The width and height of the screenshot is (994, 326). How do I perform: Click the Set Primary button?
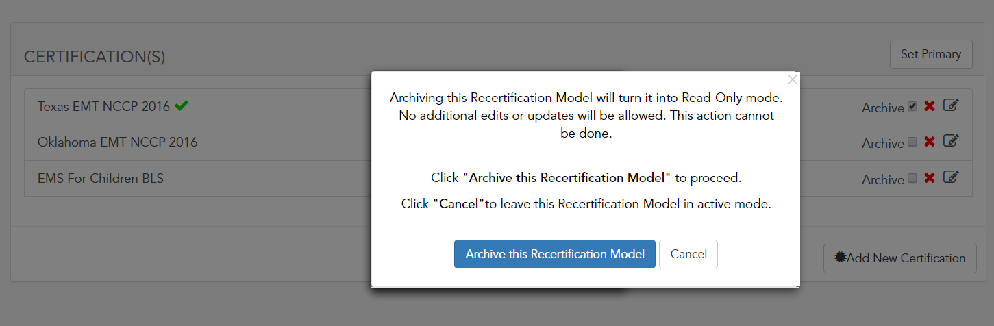coord(931,54)
